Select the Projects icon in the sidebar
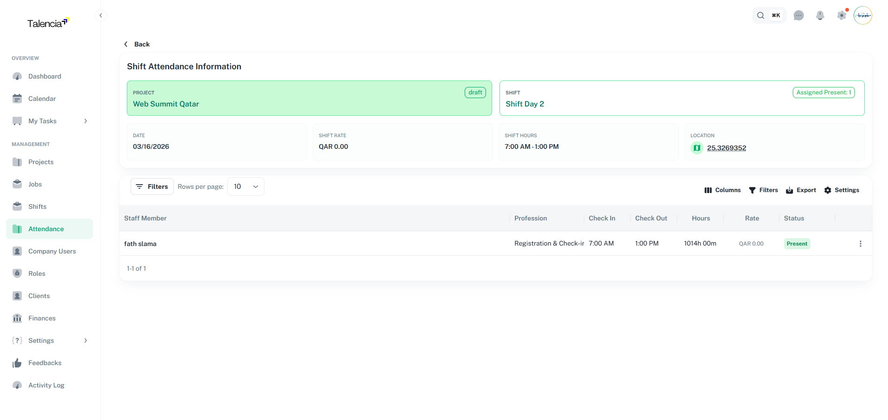The width and height of the screenshot is (888, 420). point(17,162)
